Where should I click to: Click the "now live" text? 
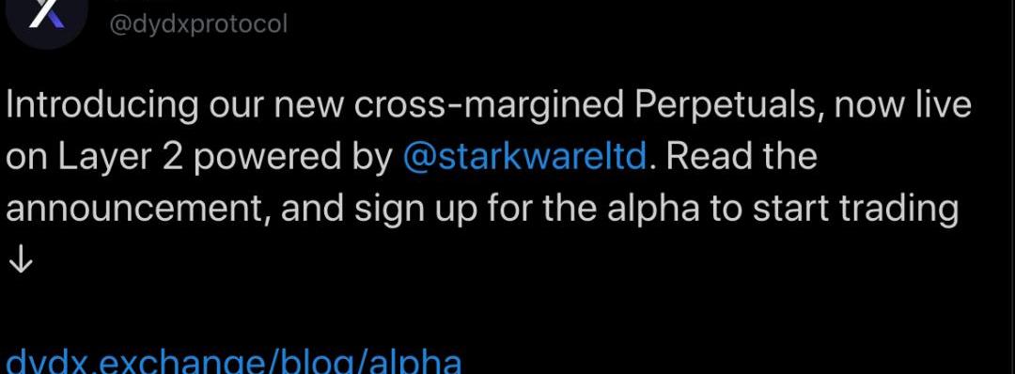pyautogui.click(x=902, y=104)
